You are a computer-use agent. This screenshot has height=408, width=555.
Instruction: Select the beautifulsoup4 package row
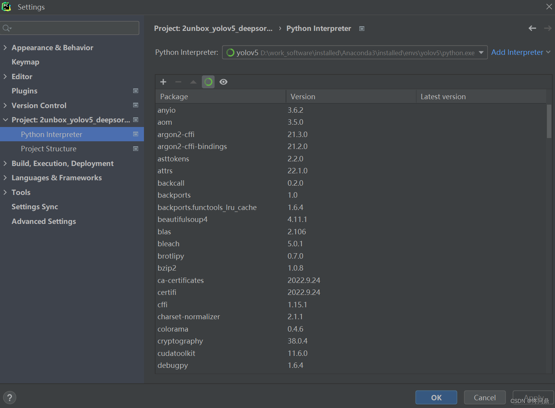coord(351,220)
